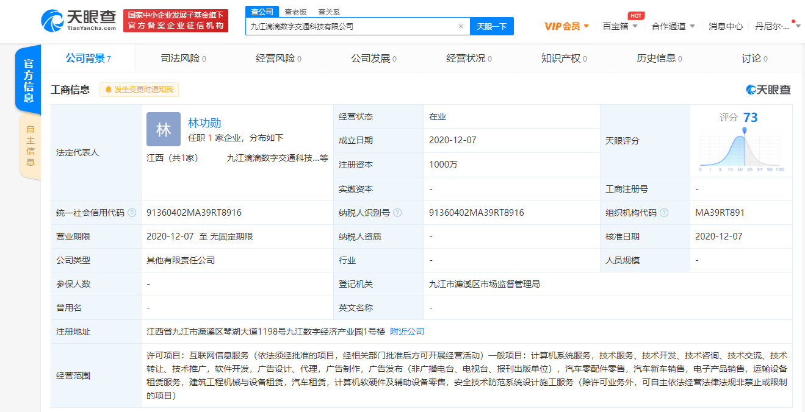Open the 司法风险 tab

coord(182,58)
